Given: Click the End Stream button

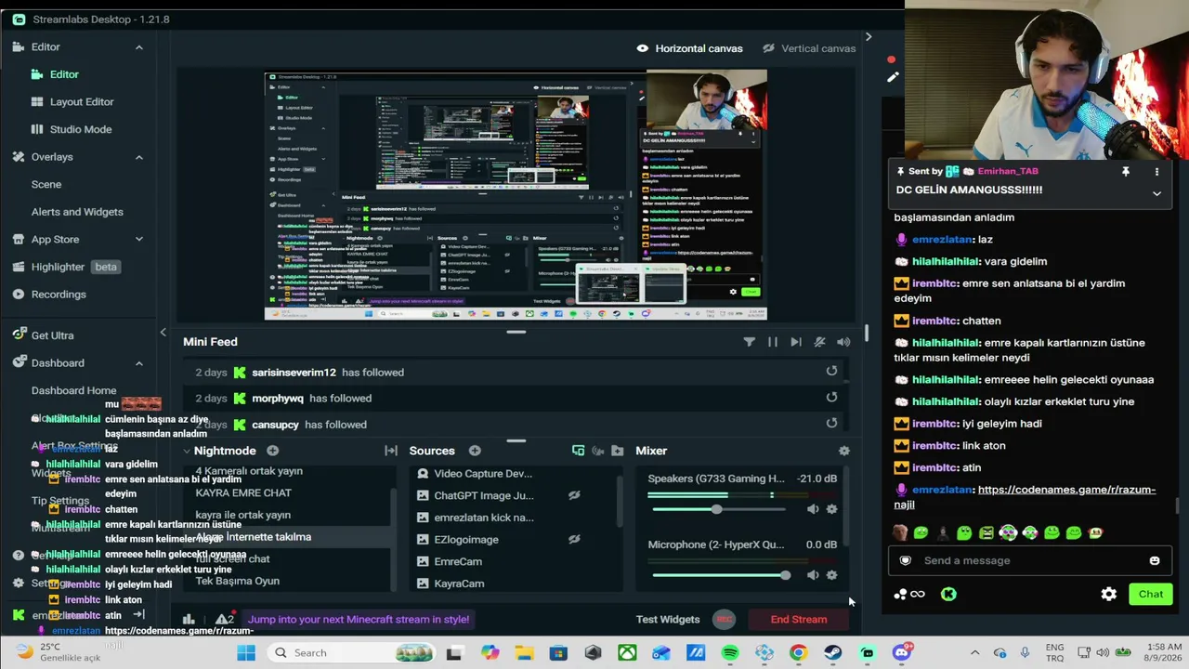Looking at the screenshot, I should coord(799,620).
